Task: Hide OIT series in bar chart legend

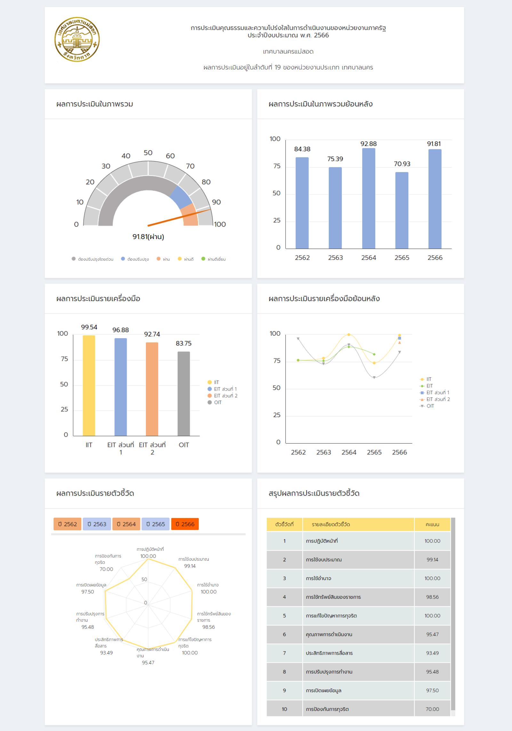Action: tap(215, 402)
